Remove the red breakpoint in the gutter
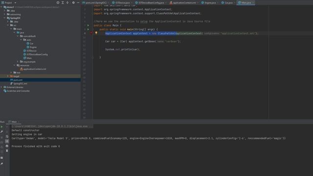This screenshot has height=176, width=313. (91, 33)
